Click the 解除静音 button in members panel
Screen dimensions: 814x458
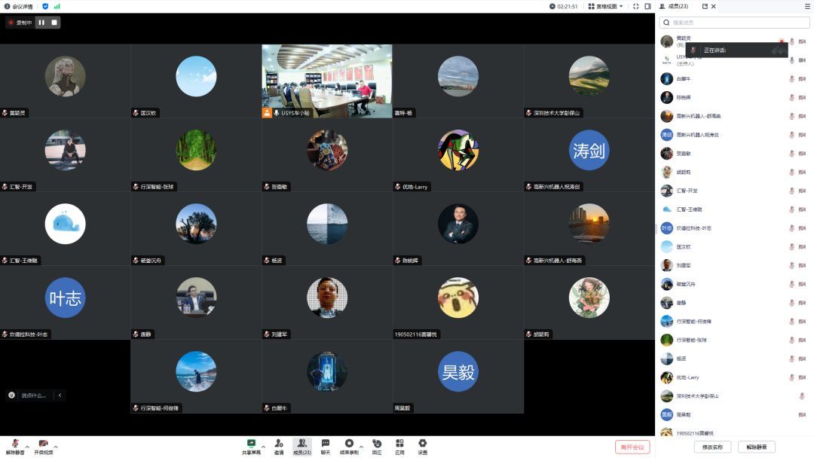tap(757, 447)
